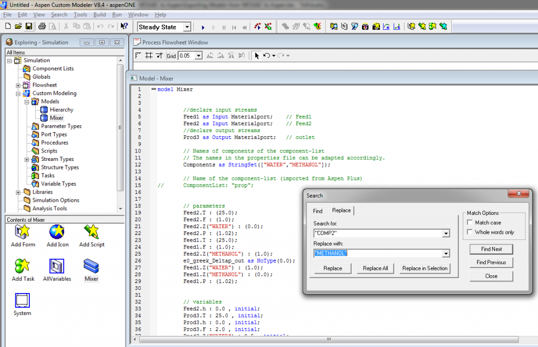Click the Run simulation play button
This screenshot has width=538, height=347.
tap(202, 26)
